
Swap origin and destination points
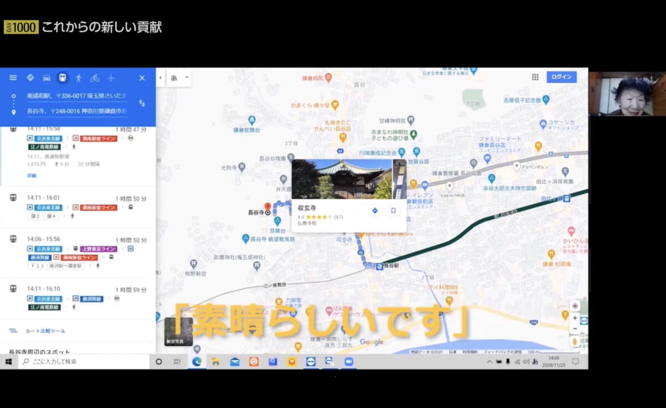142,103
